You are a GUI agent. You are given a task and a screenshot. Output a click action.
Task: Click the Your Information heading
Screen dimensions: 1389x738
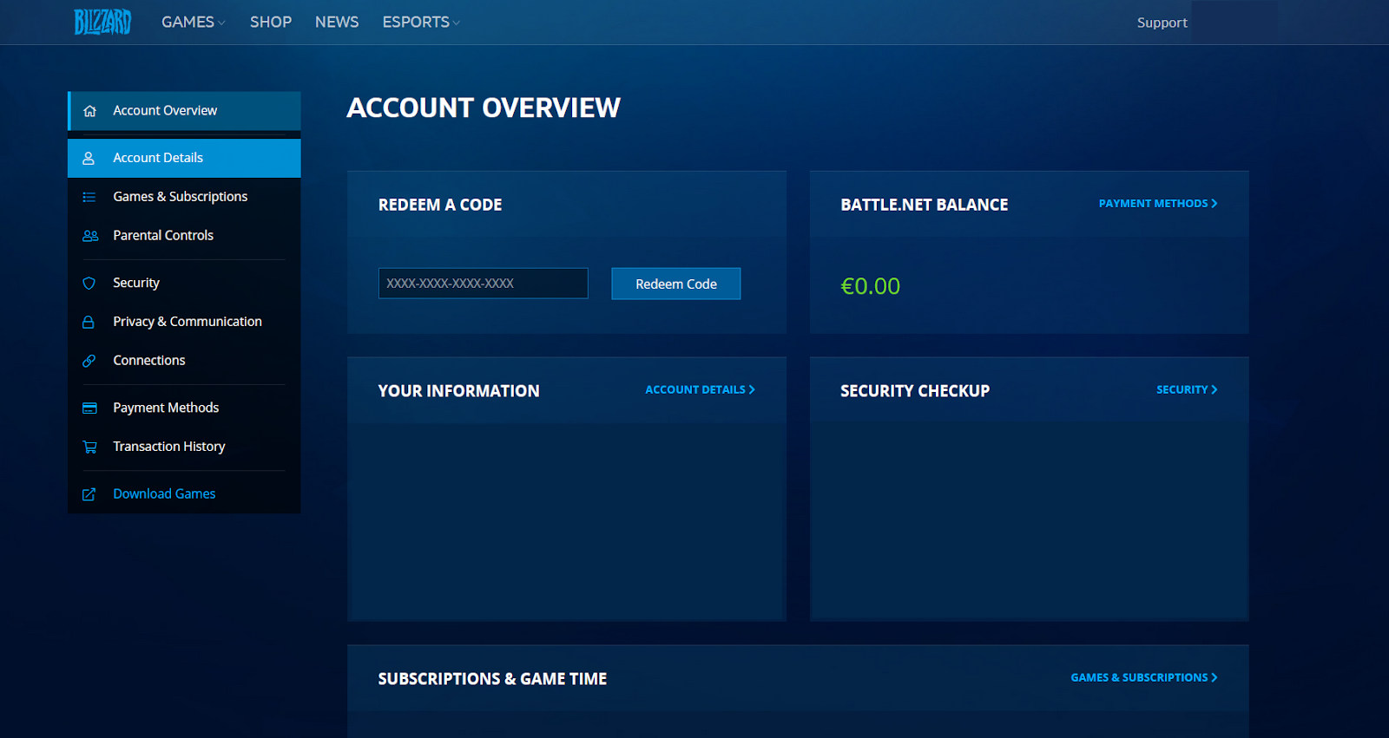(458, 391)
